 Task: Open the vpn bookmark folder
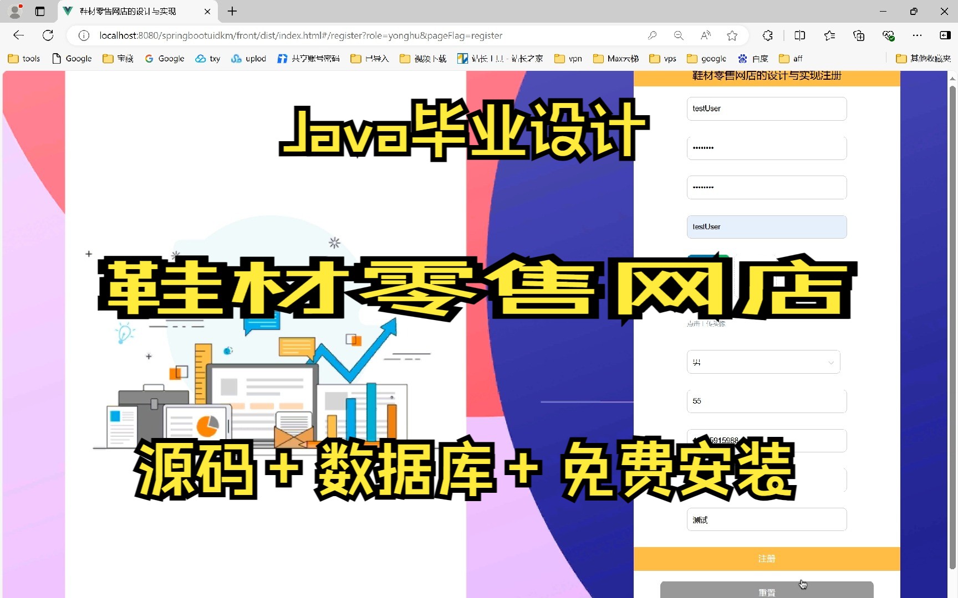tap(568, 59)
